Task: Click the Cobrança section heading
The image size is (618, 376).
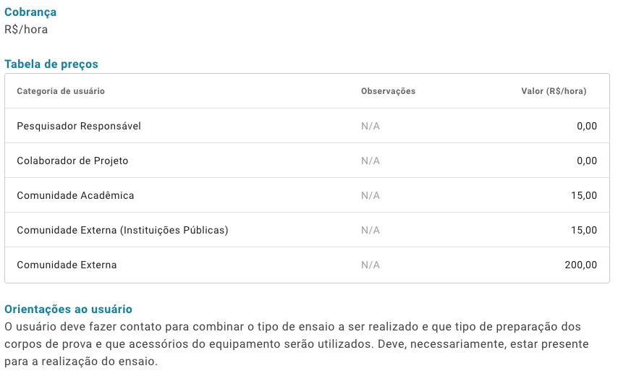Action: point(30,12)
